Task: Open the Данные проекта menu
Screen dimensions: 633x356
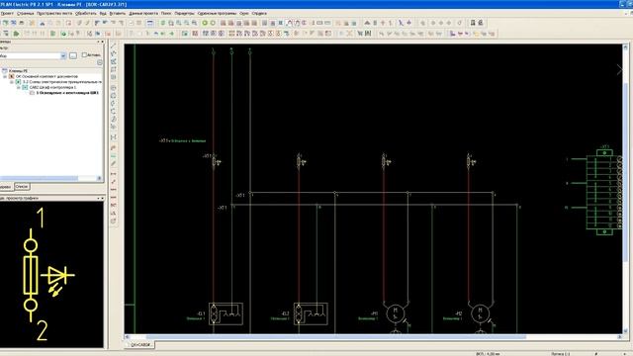Action: [x=143, y=13]
